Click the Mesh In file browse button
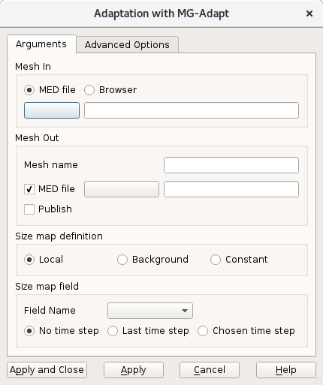 click(x=52, y=110)
